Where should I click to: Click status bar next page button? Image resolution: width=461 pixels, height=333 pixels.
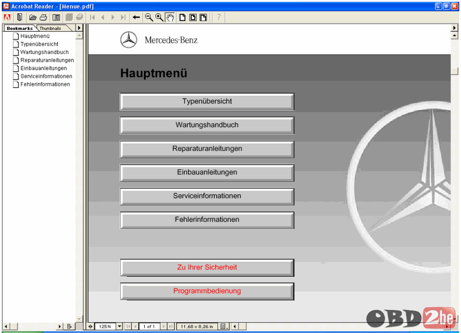(164, 326)
